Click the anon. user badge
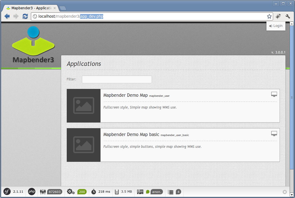The image size is (295, 198). tap(157, 192)
